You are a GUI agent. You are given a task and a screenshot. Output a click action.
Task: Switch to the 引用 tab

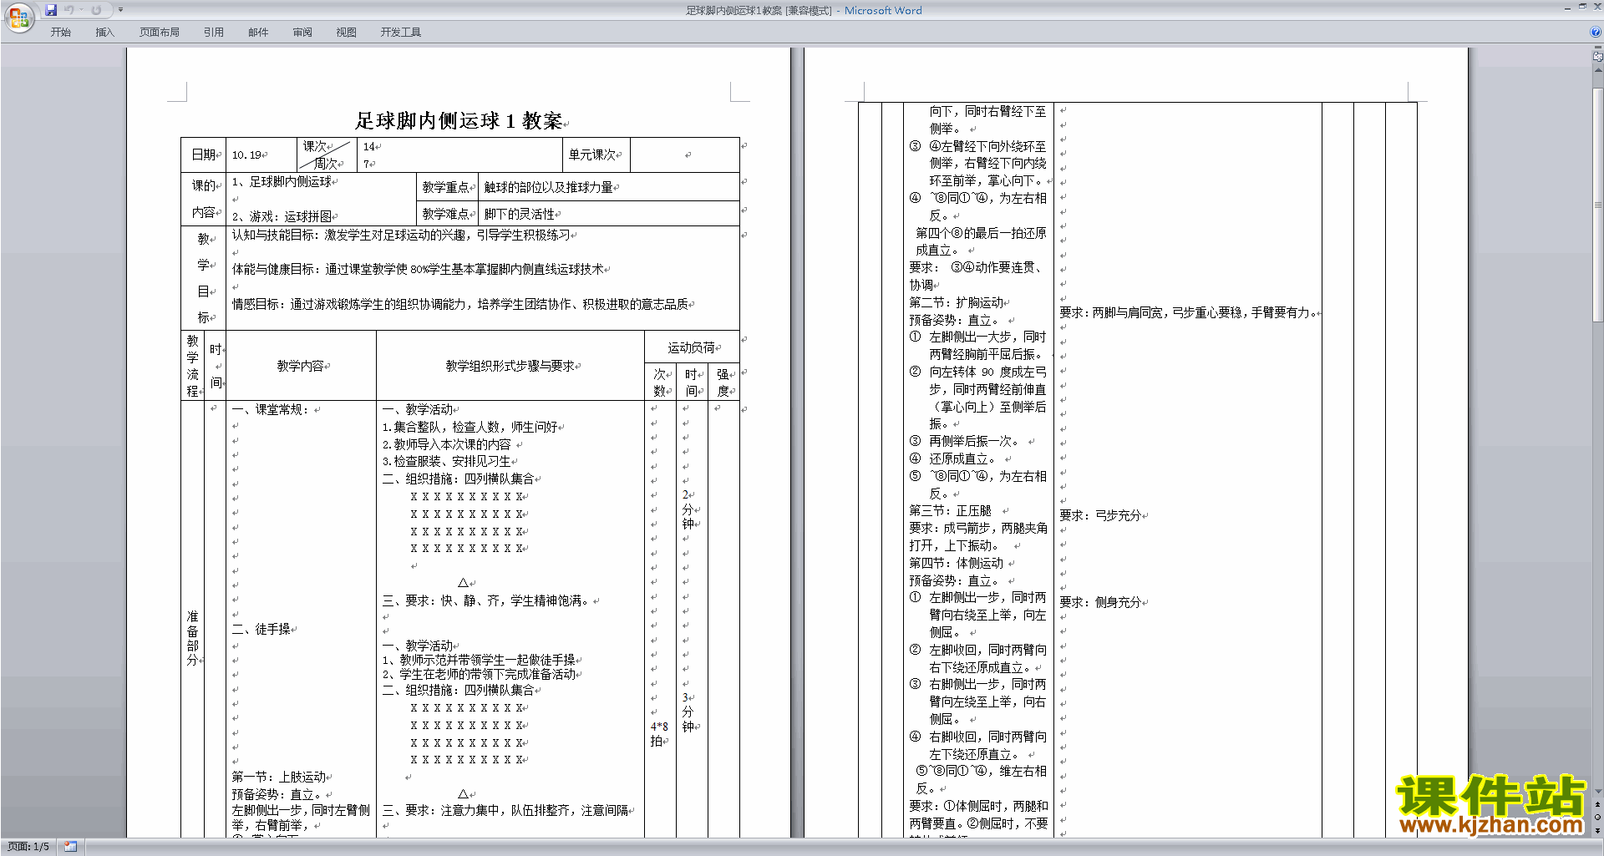[x=214, y=32]
